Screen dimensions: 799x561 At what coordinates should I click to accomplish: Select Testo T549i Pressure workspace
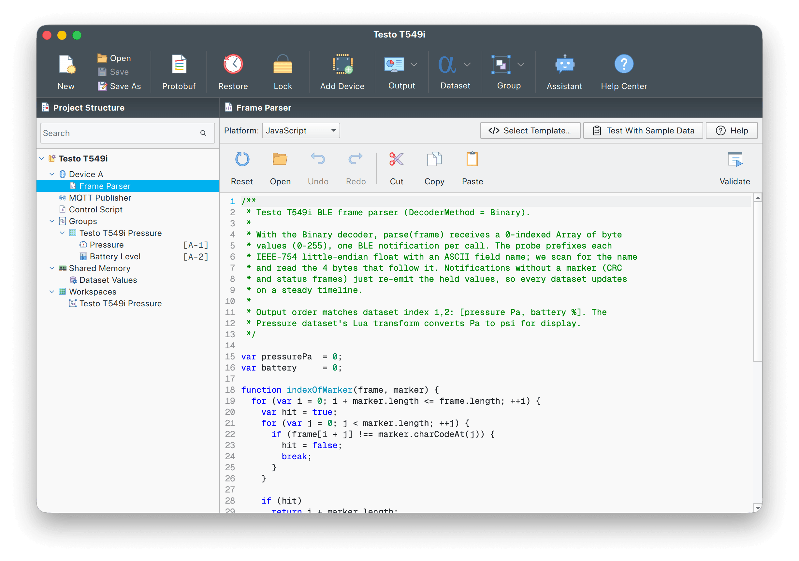[127, 304]
